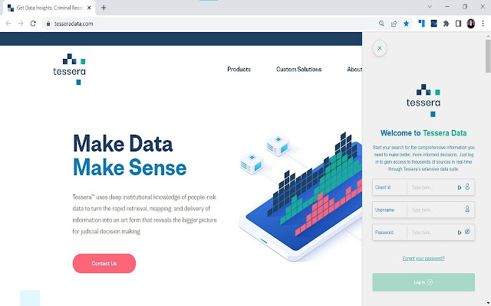Open the dark blue square extension icon
491x306 pixels.
(433, 24)
